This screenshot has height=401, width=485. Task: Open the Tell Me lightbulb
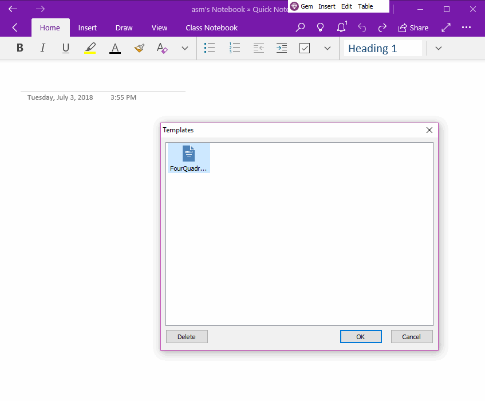321,27
